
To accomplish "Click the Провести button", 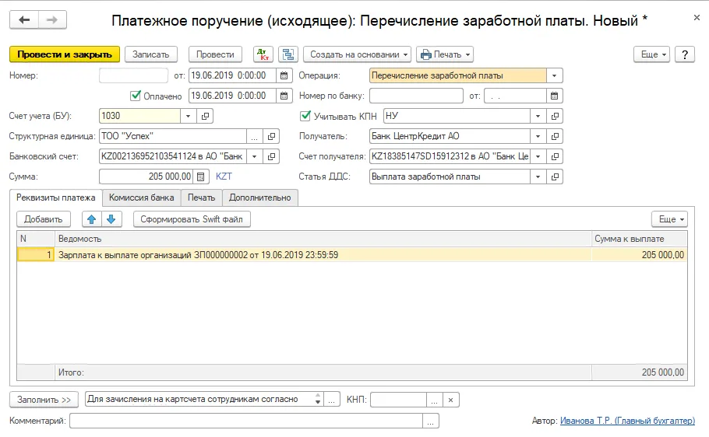I will (x=215, y=54).
